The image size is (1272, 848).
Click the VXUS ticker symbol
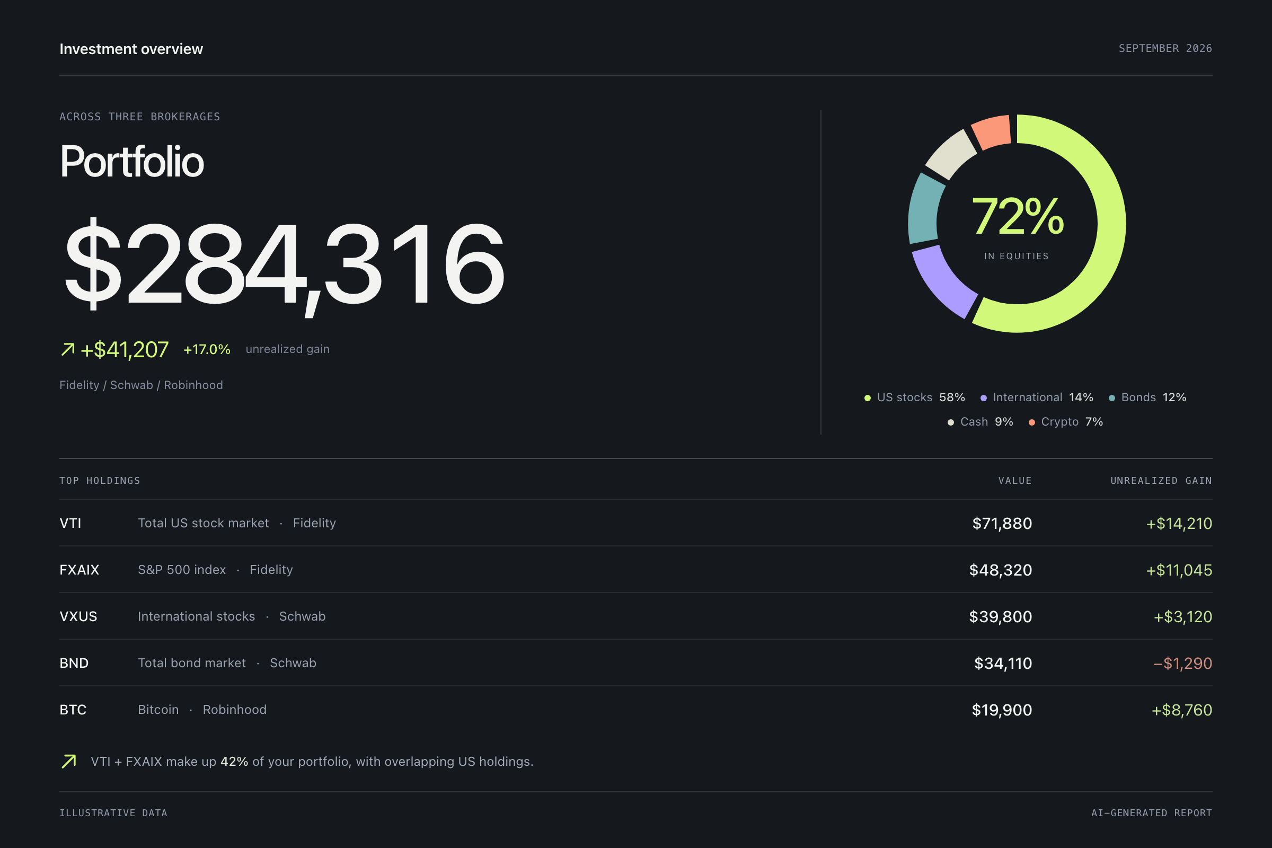click(x=78, y=616)
